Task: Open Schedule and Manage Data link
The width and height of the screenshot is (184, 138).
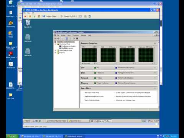Action: point(125,100)
